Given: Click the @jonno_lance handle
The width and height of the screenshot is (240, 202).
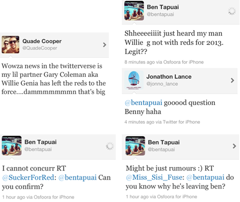Looking at the screenshot, I should coord(162,84).
